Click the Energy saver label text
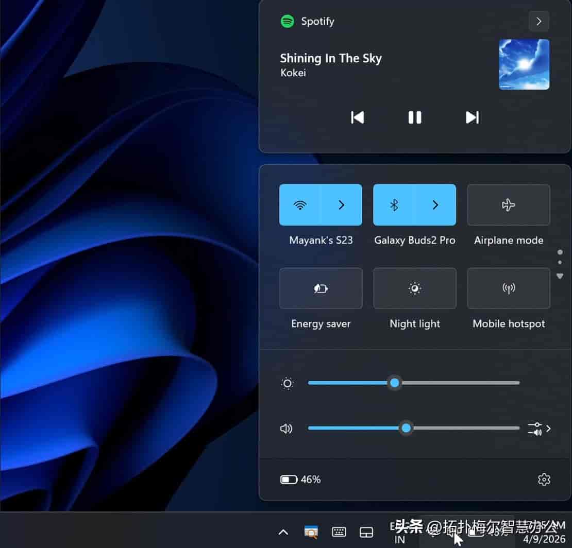The height and width of the screenshot is (548, 572). 321,324
